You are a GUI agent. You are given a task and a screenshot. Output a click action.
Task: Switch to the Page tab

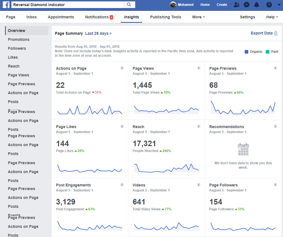pyautogui.click(x=11, y=17)
